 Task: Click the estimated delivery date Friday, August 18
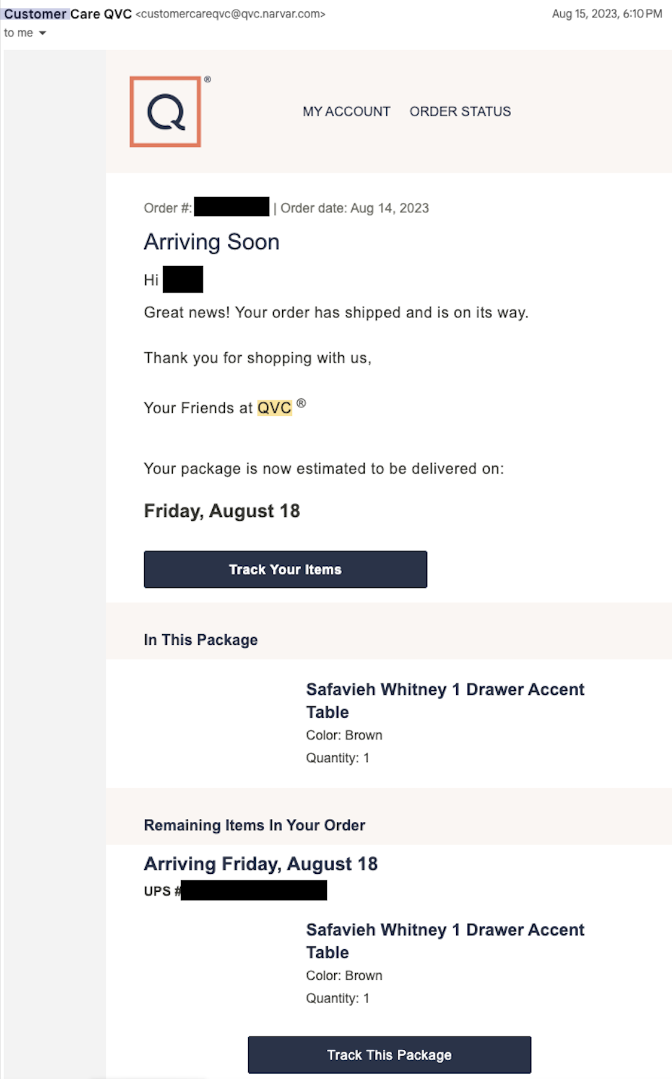222,511
